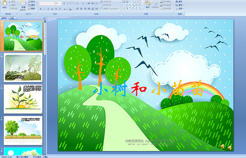Toggle Italic text formatting
The width and height of the screenshot is (246, 158).
click(45, 9)
